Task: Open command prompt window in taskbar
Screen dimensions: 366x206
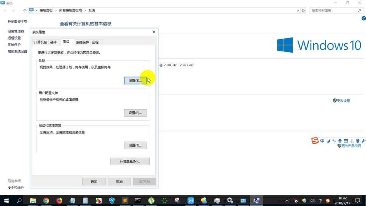Action: [x=138, y=200]
